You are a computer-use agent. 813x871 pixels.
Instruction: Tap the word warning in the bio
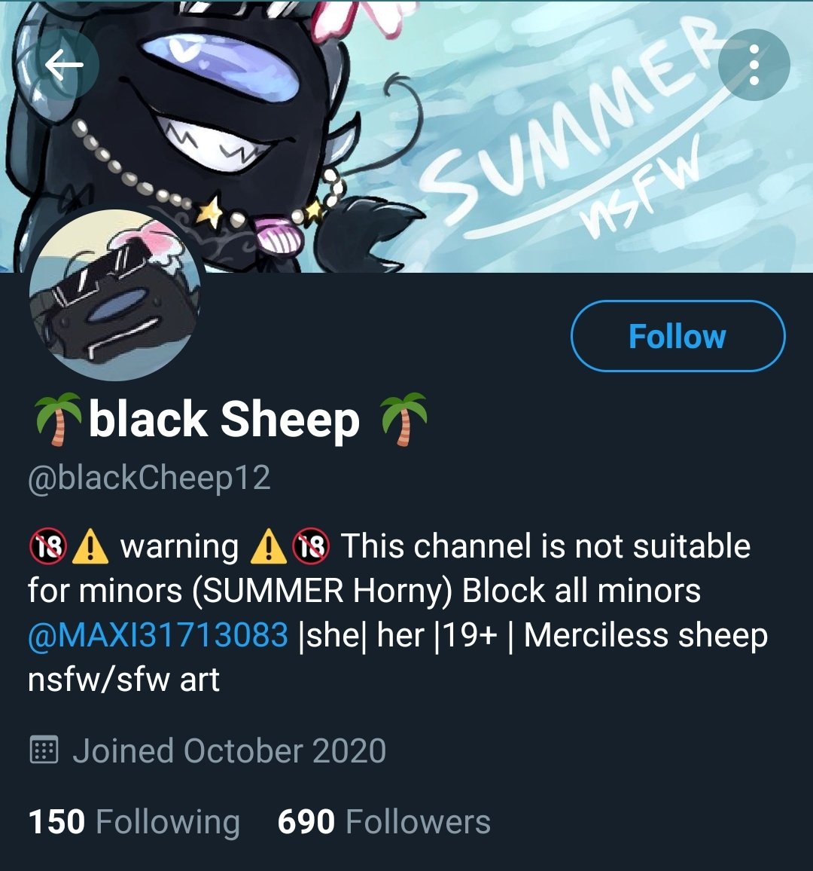[x=179, y=546]
